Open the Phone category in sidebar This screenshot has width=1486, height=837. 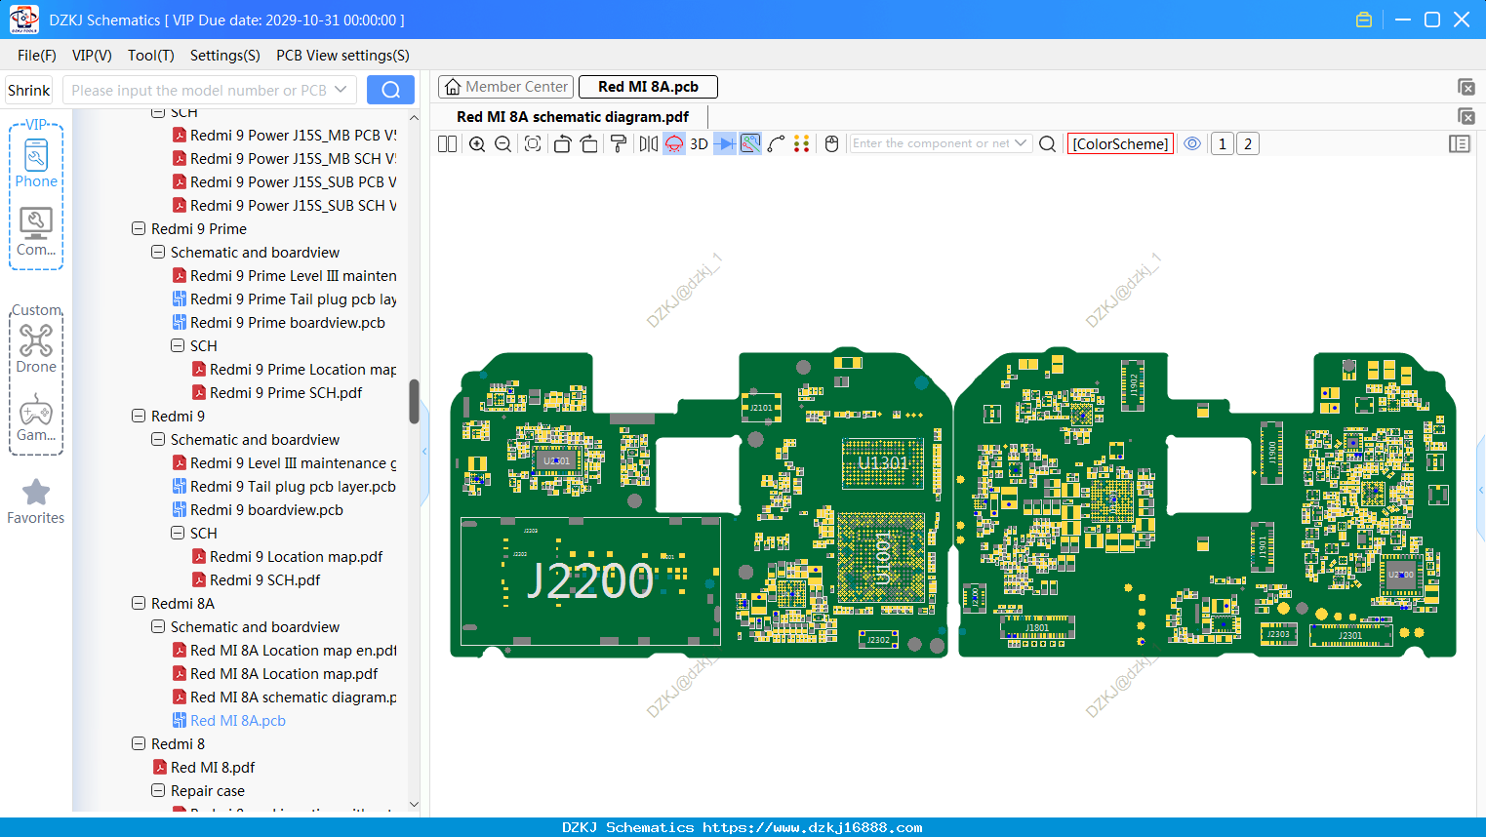(x=36, y=164)
